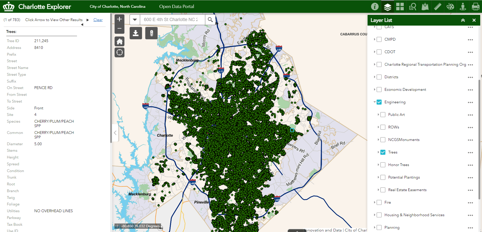Uncheck the Trees layer checkbox
The width and height of the screenshot is (482, 232).
(x=383, y=152)
